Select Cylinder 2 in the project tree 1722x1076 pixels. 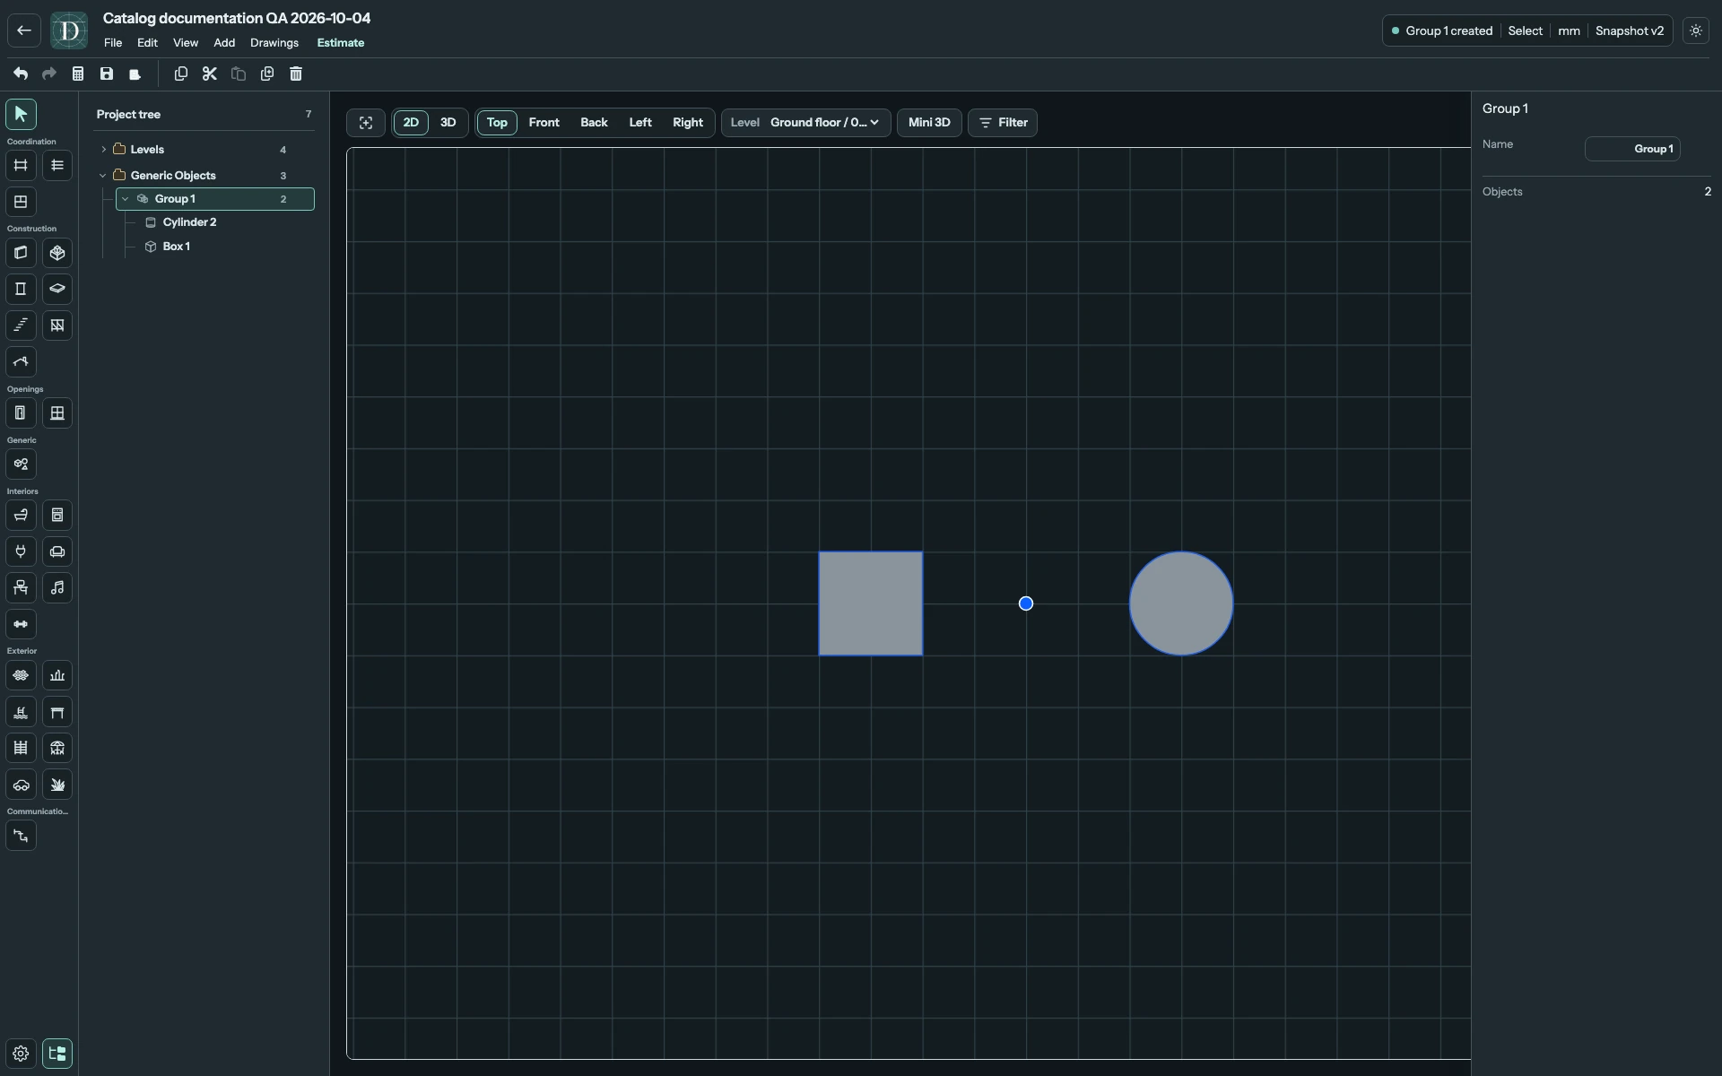[x=189, y=222]
